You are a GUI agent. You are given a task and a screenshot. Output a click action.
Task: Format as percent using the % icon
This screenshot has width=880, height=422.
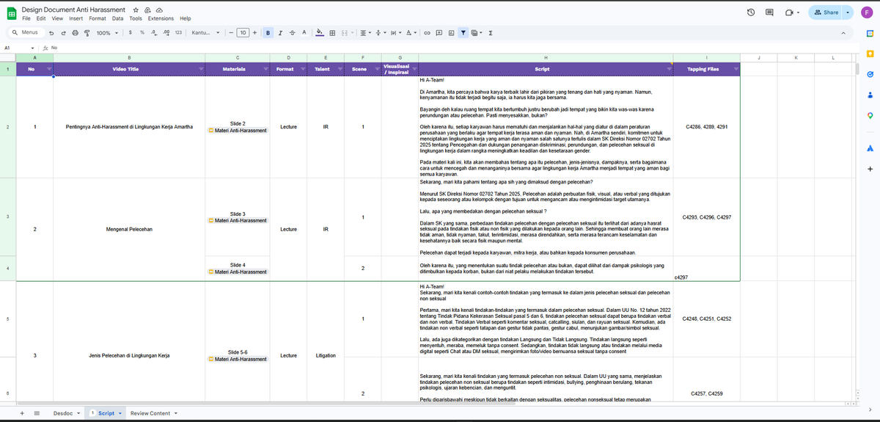pos(142,32)
